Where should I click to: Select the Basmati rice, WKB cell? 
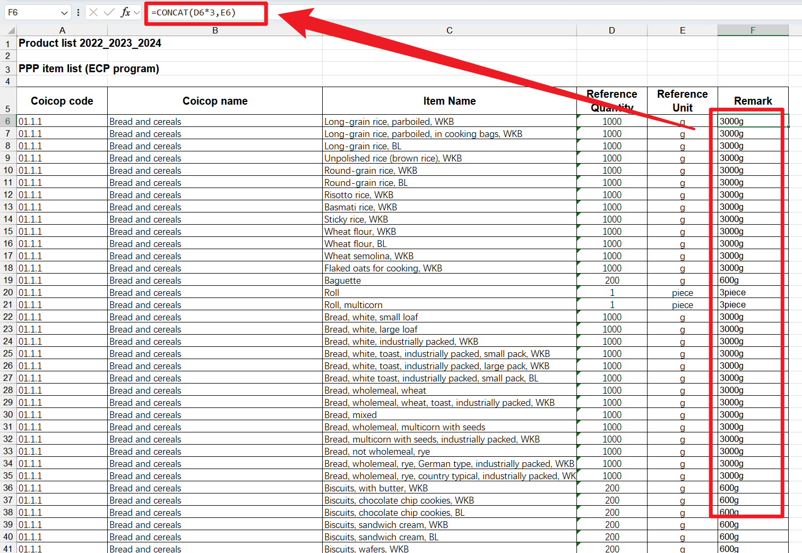[x=449, y=207]
